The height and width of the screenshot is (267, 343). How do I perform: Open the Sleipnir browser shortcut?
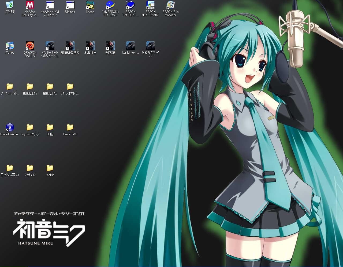tap(70, 7)
